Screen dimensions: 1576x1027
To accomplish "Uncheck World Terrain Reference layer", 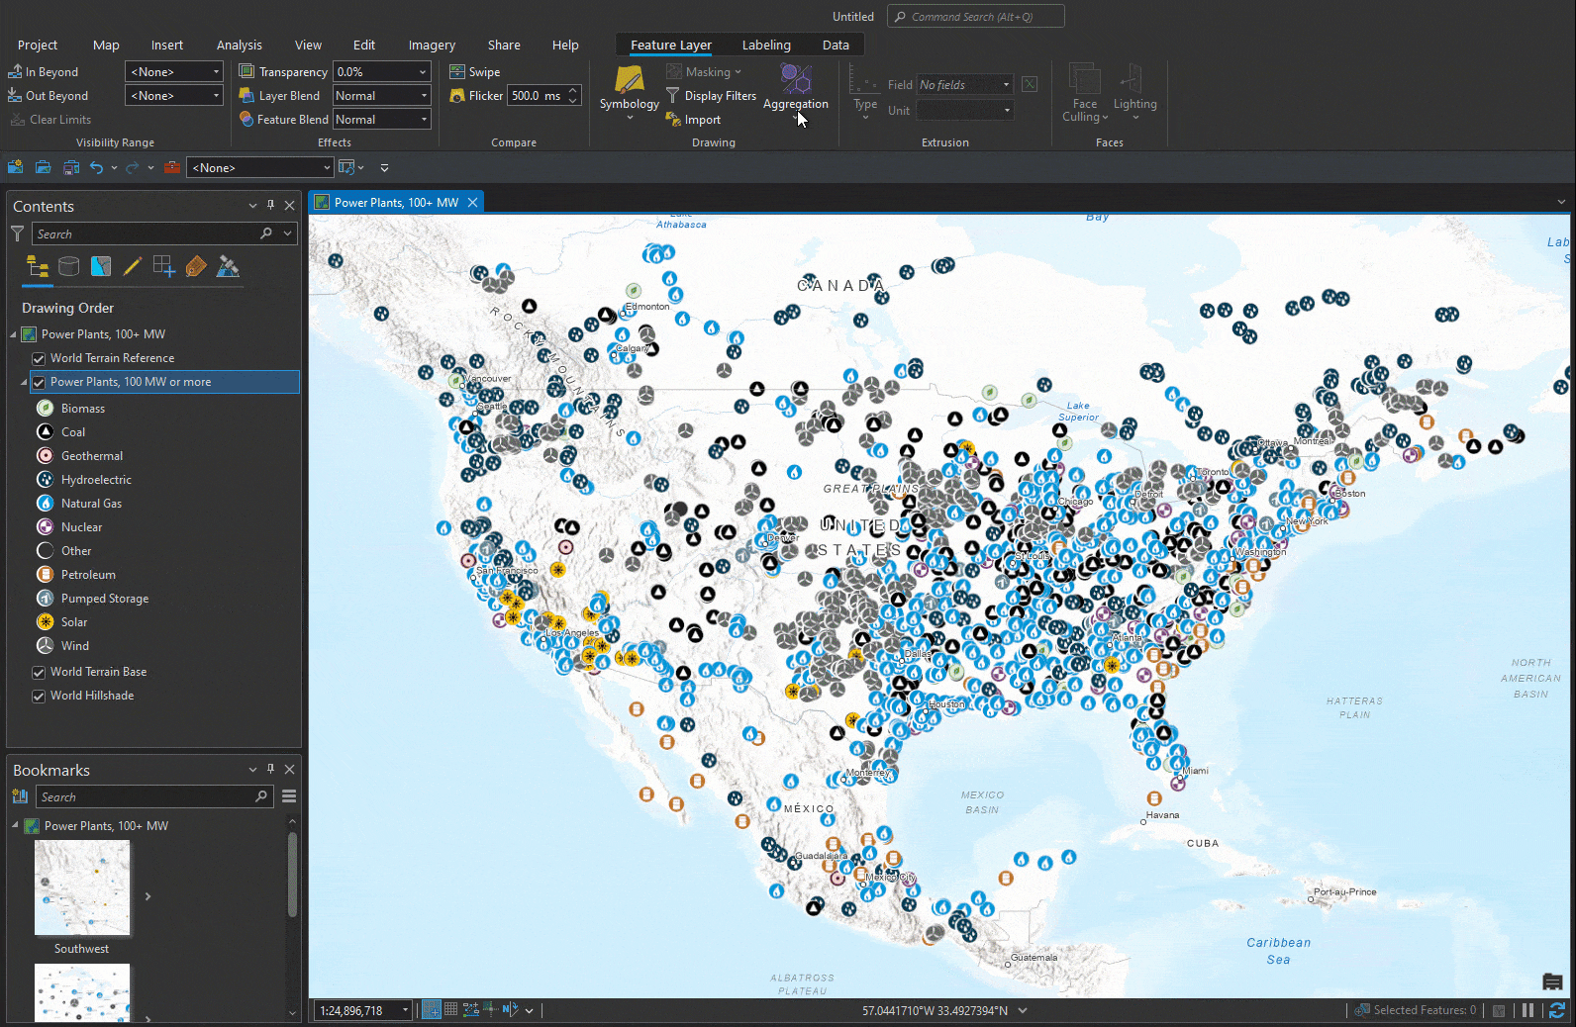I will [39, 358].
